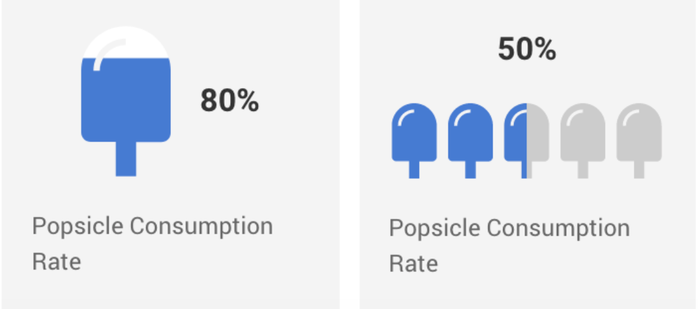Click the stick of the first small popsicle

pos(414,170)
